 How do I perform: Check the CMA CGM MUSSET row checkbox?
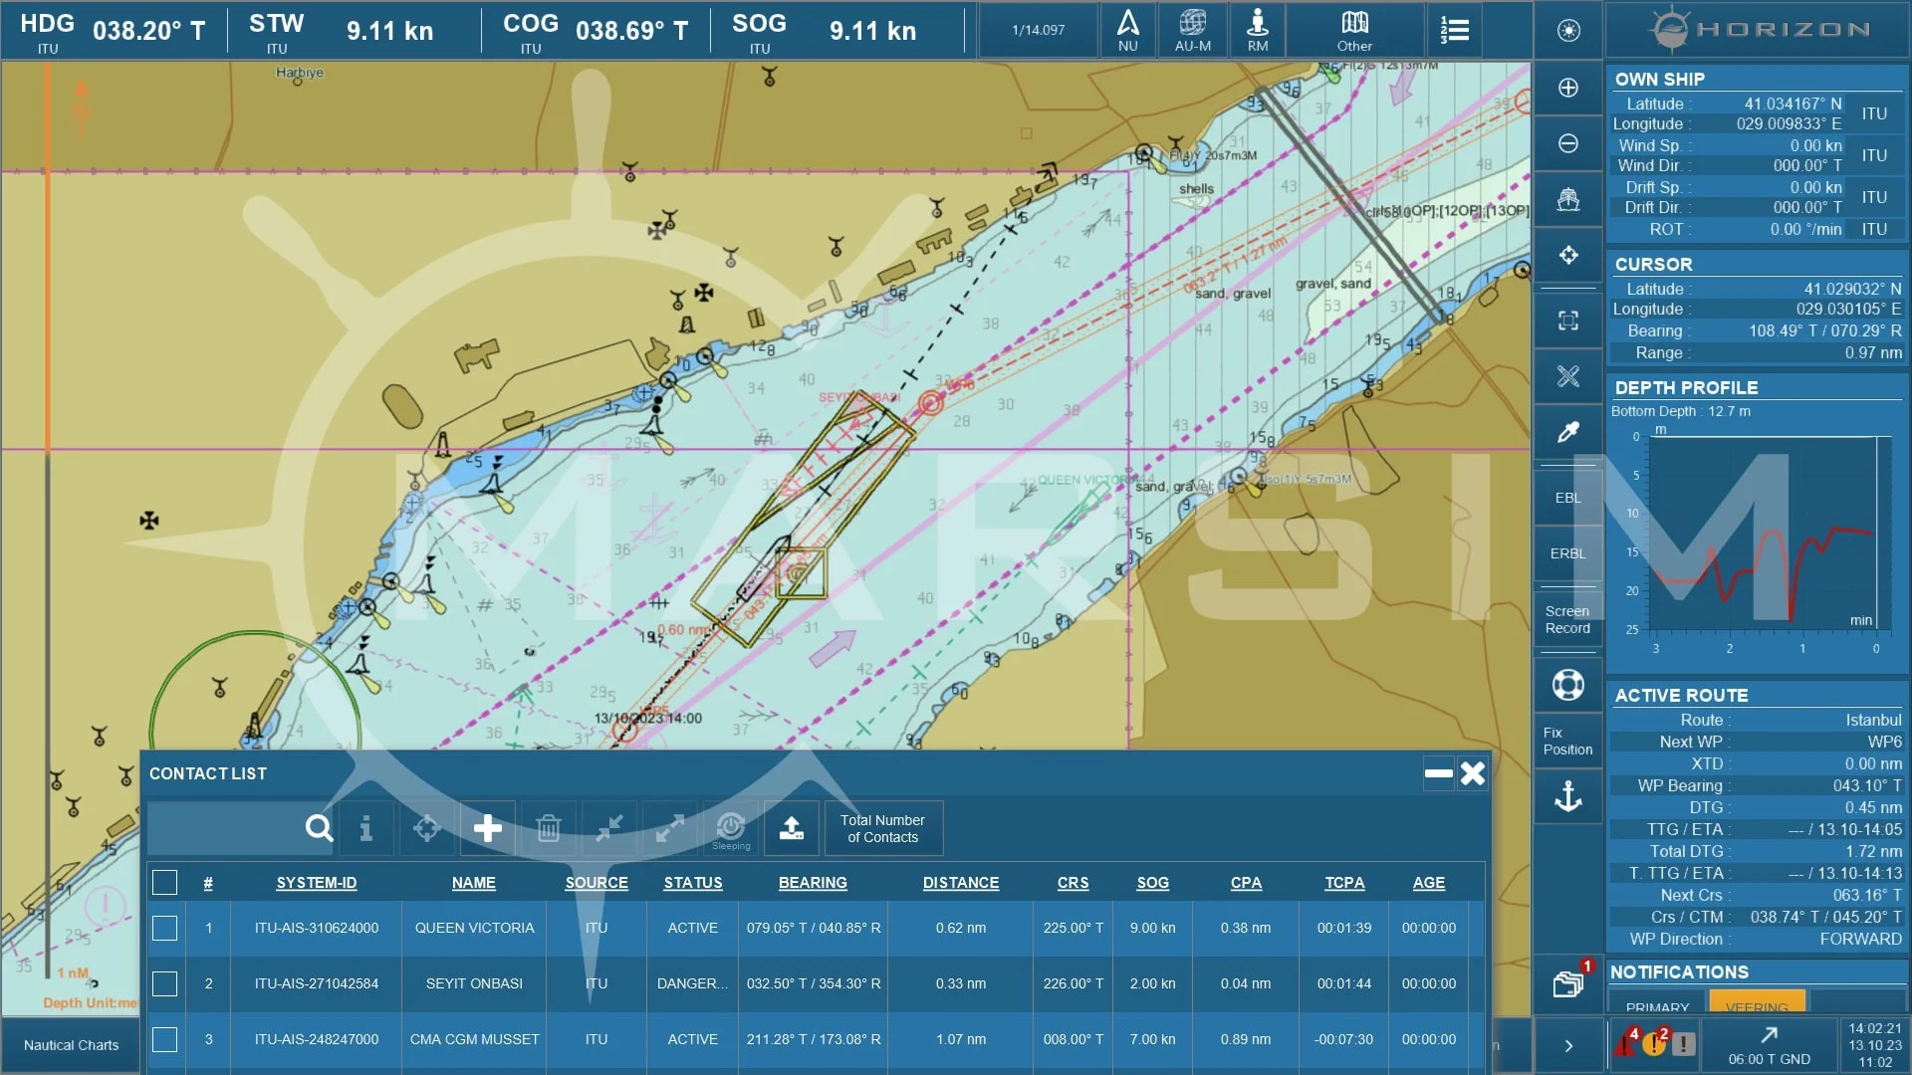(x=164, y=1039)
